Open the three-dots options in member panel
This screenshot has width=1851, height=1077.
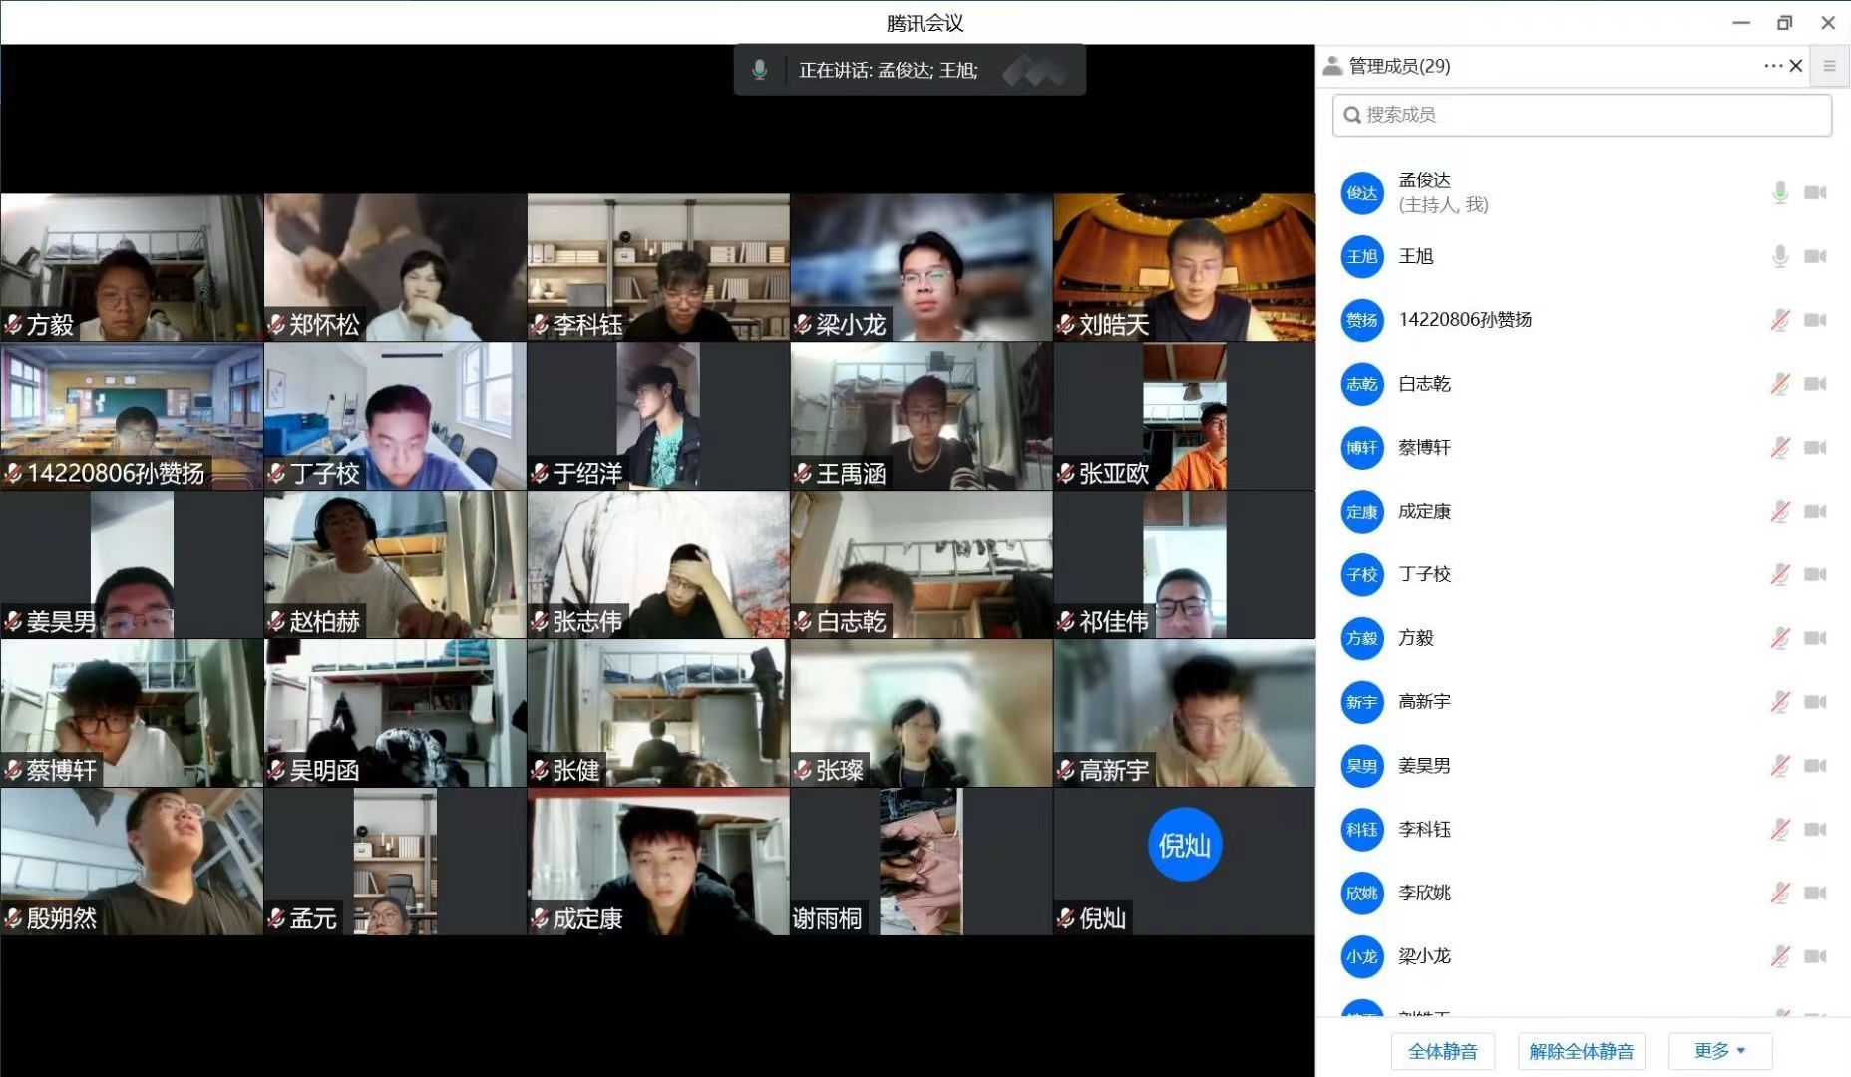[x=1772, y=66]
